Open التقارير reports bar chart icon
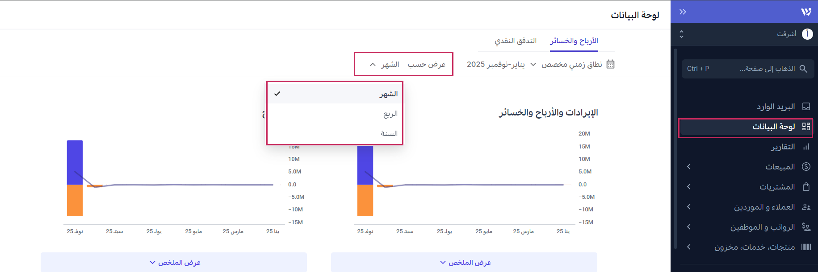 [806, 147]
